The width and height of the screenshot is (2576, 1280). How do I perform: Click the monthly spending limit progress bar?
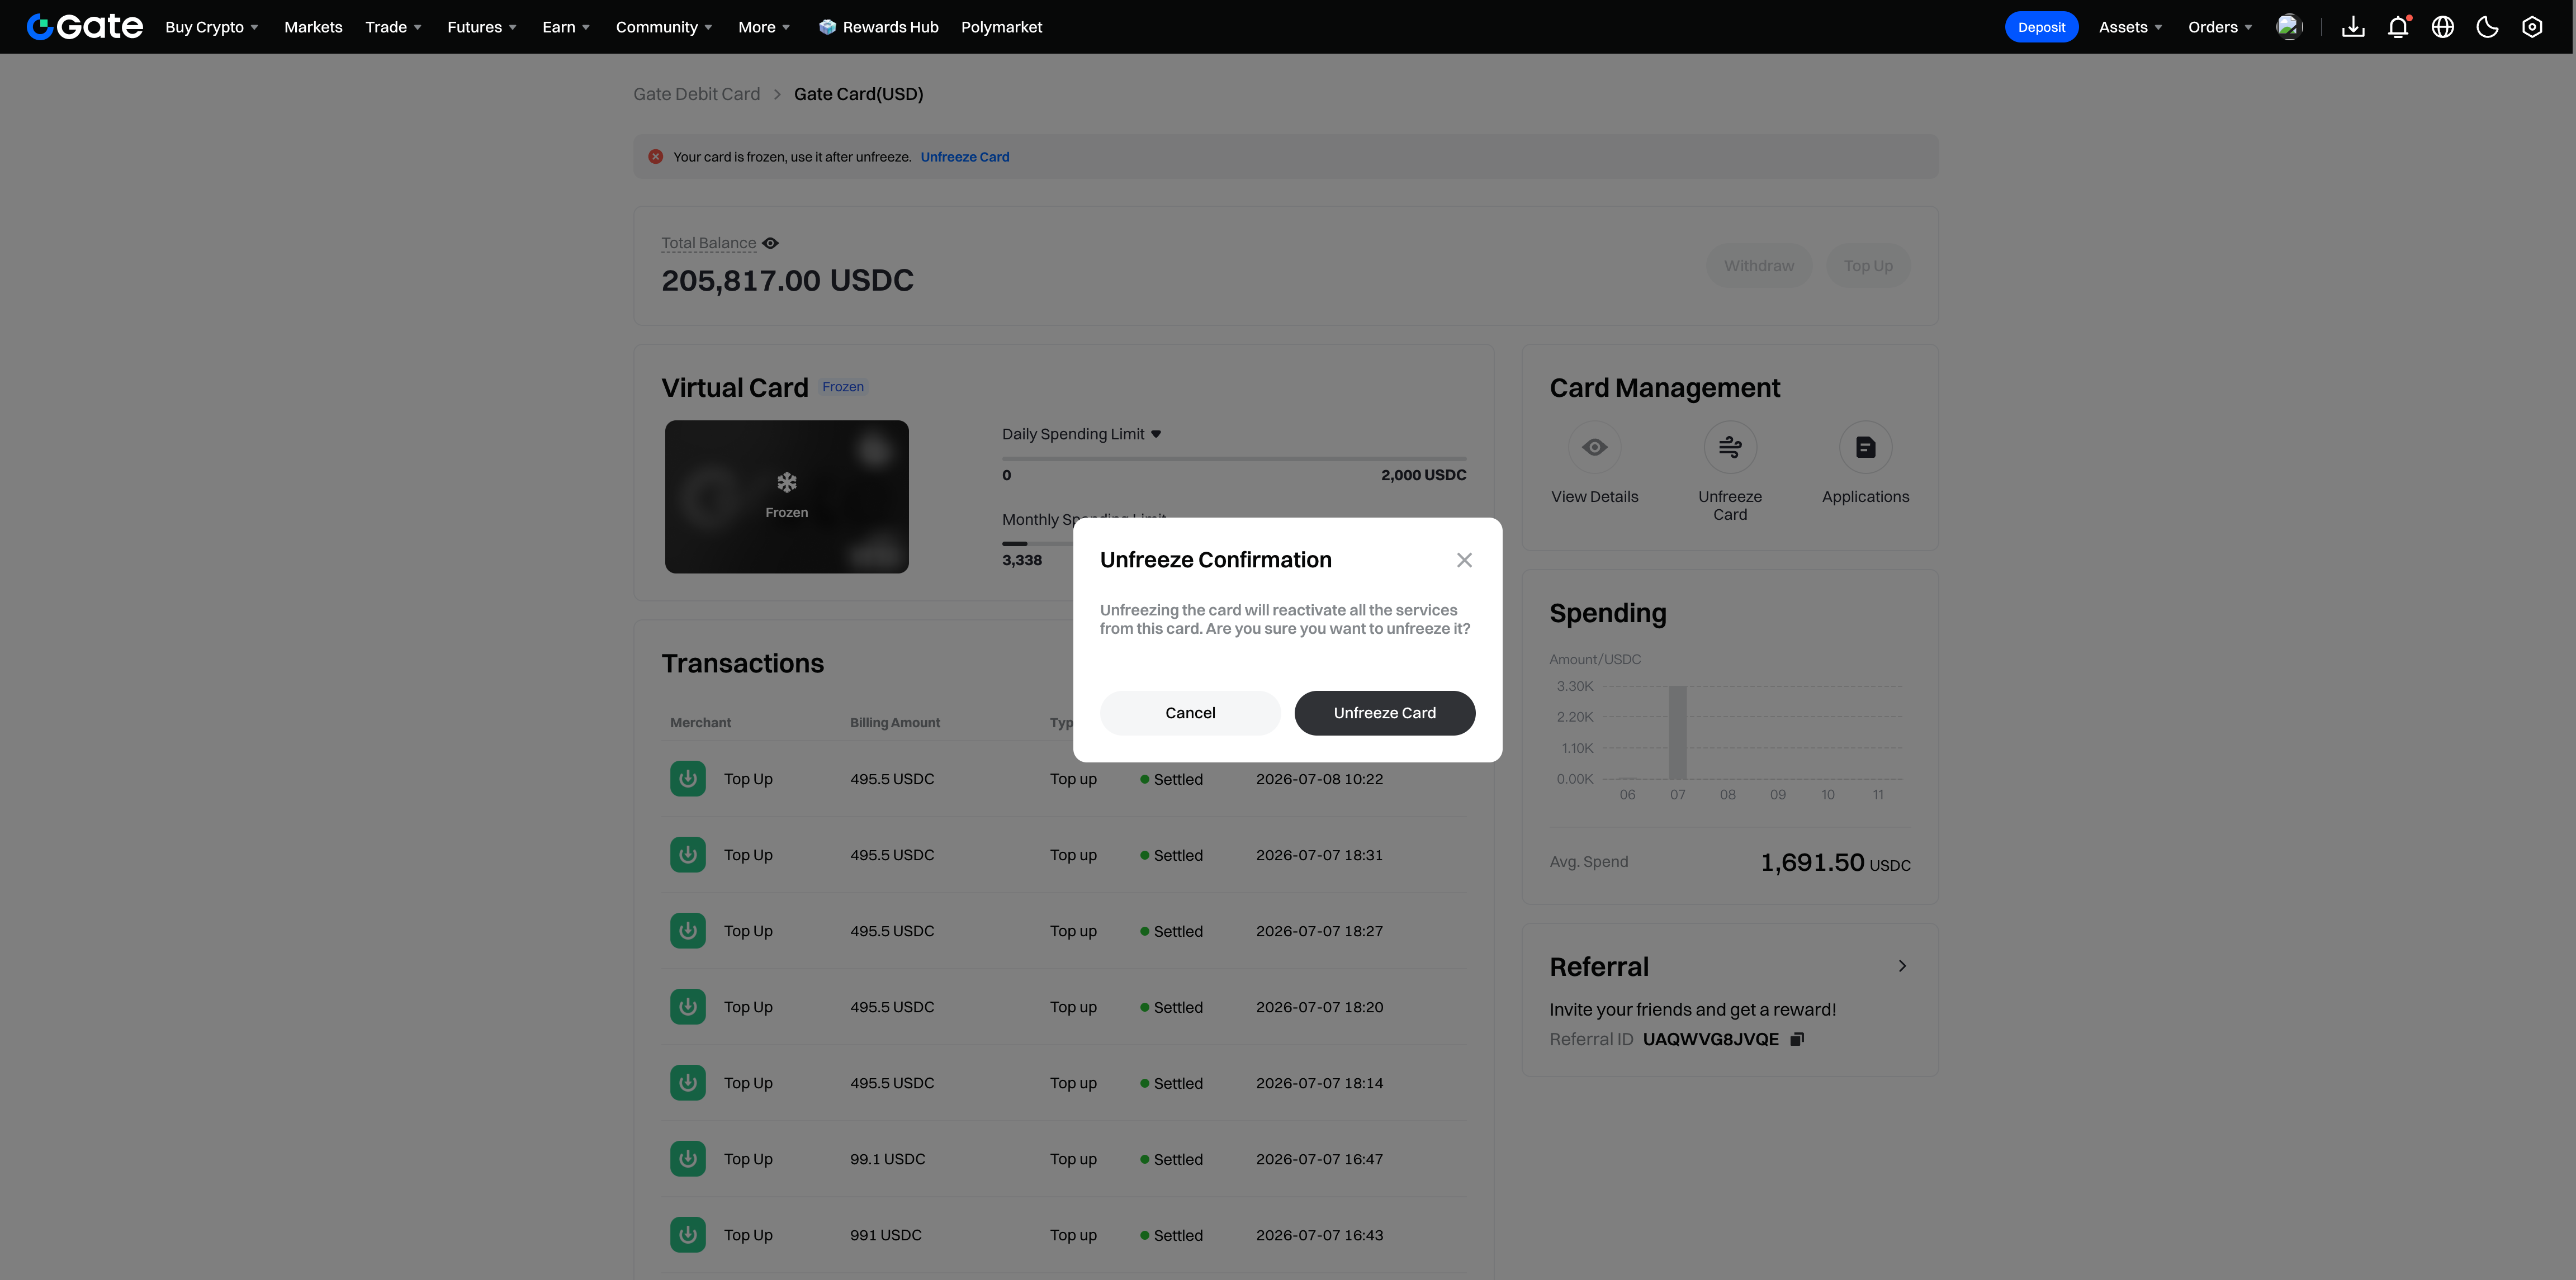[x=1037, y=544]
